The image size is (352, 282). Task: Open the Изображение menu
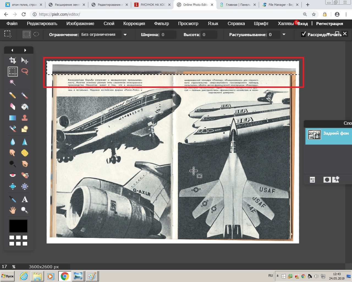80,23
